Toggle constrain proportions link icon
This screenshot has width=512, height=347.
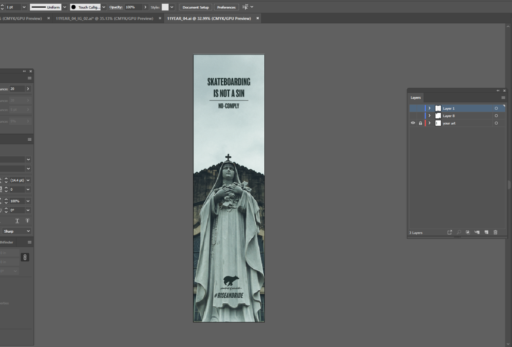tap(25, 257)
